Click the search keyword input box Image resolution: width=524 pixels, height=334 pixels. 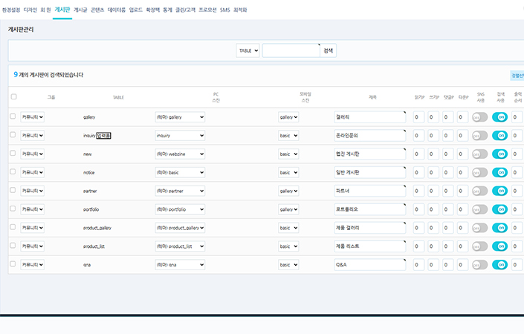(291, 50)
